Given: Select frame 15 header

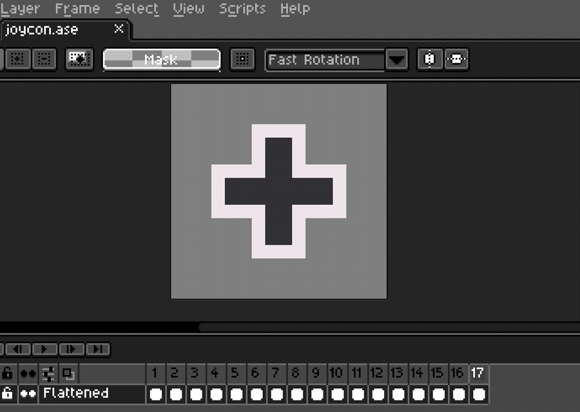Looking at the screenshot, I should point(438,373).
